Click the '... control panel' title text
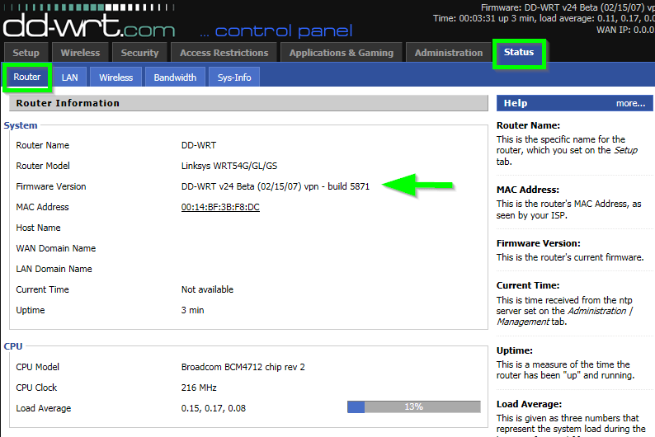655x437 pixels. click(x=276, y=31)
